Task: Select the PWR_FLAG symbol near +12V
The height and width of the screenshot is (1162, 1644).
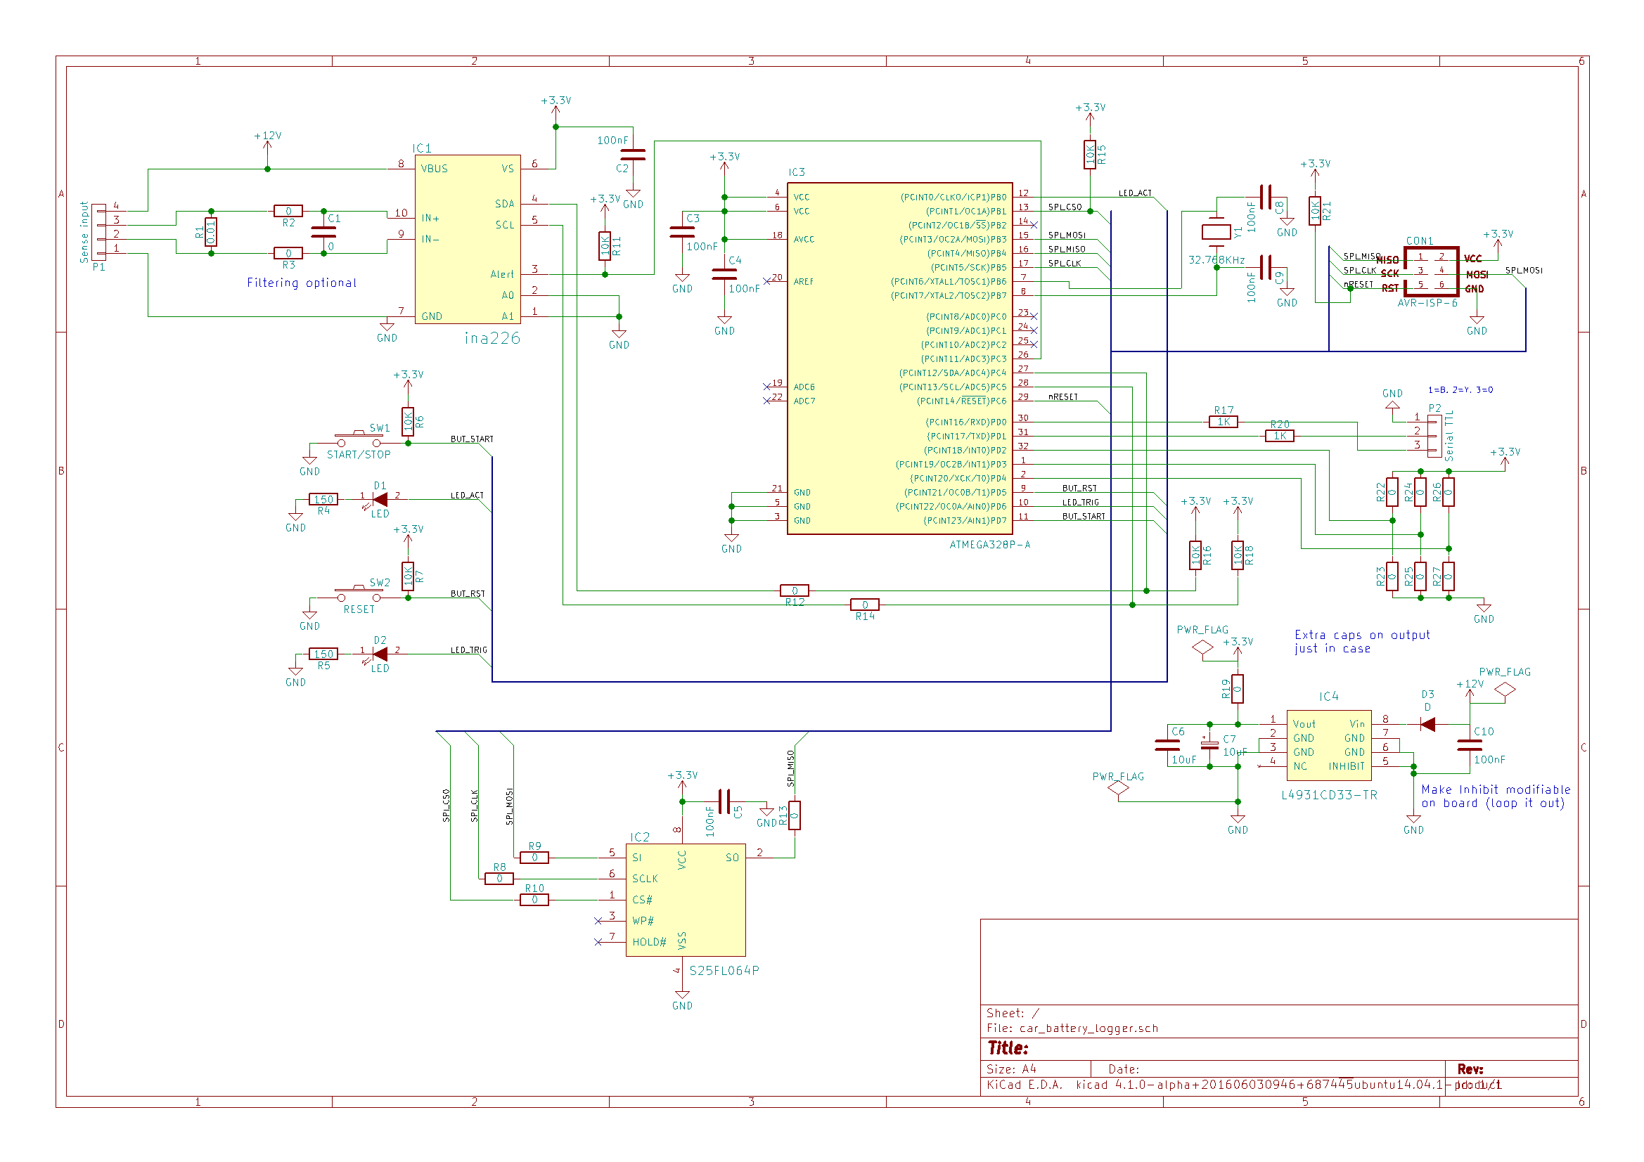Action: pyautogui.click(x=1504, y=690)
